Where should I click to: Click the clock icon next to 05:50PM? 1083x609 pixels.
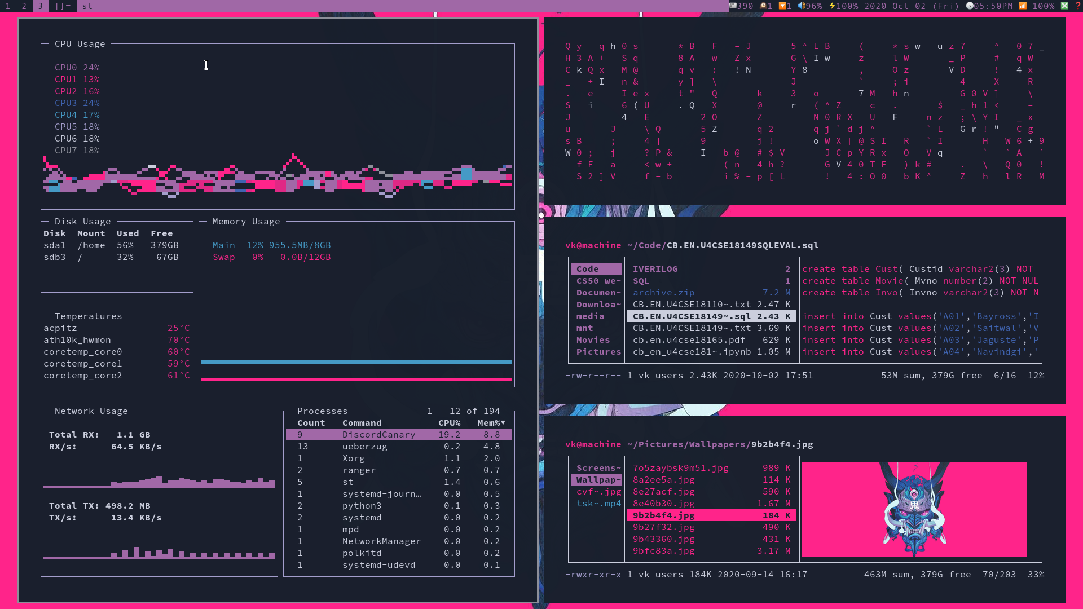(970, 7)
